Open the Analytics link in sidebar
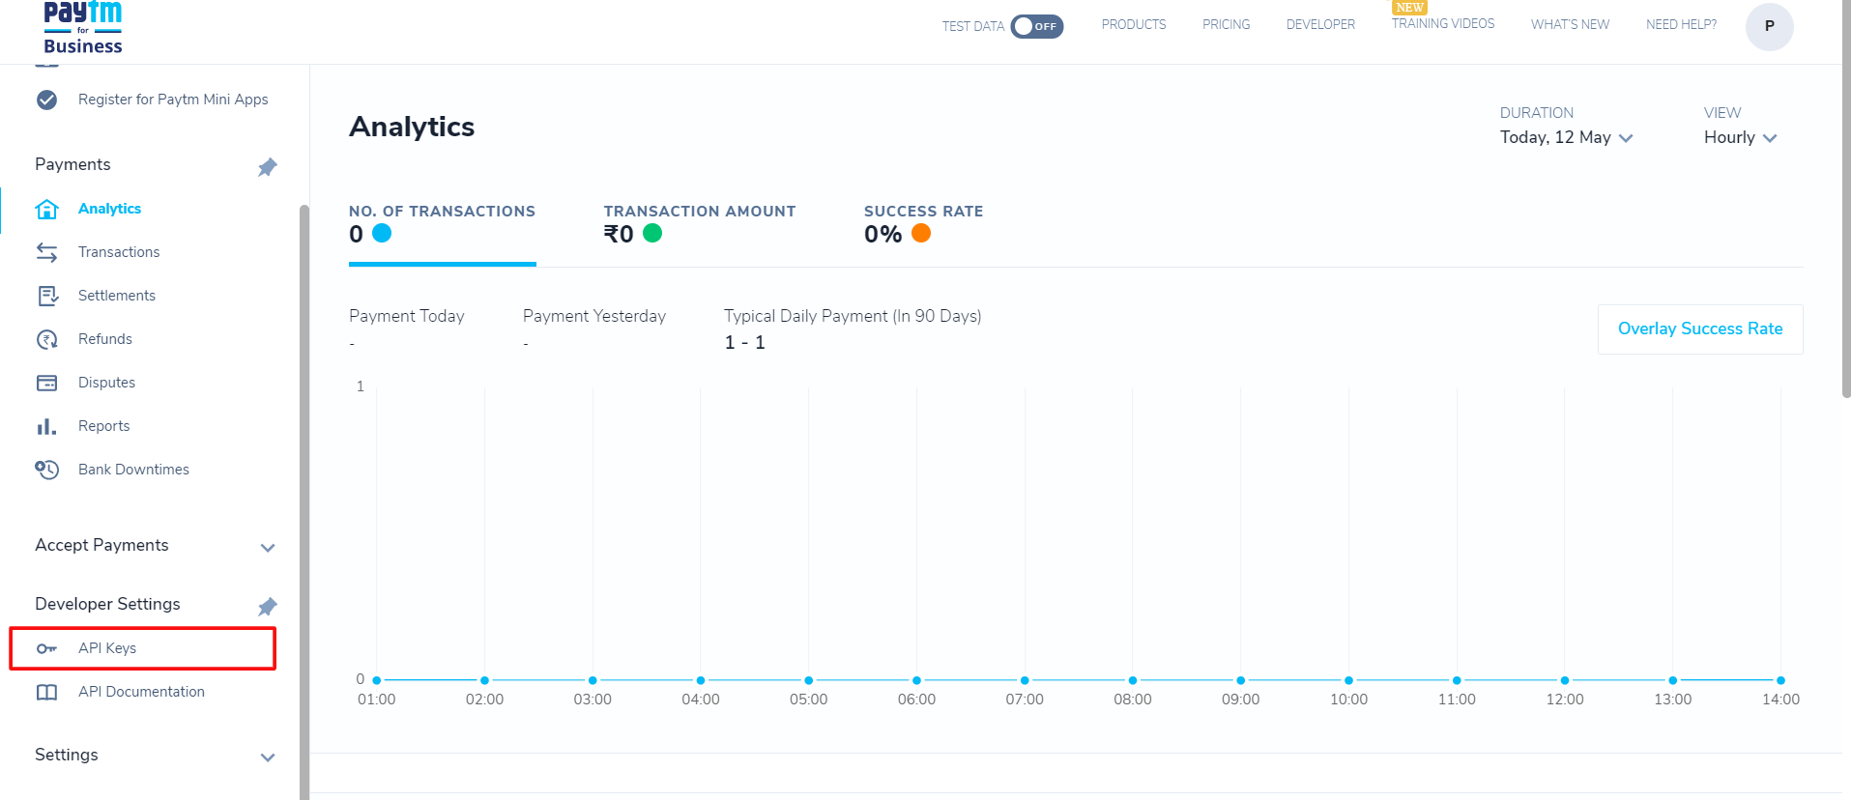Image resolution: width=1851 pixels, height=800 pixels. pos(109,209)
